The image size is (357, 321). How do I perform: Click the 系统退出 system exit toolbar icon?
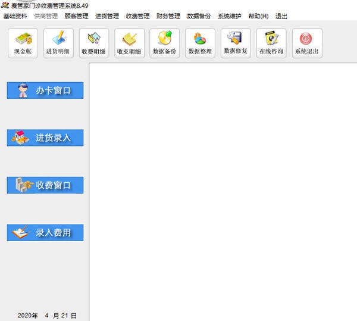coord(307,43)
